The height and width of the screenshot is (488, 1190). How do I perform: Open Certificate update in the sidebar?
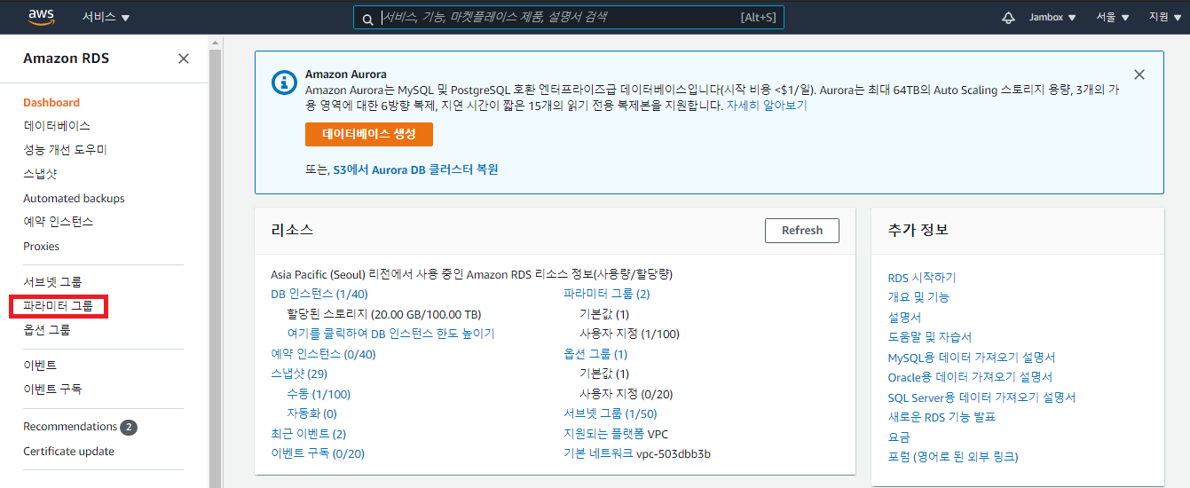(x=68, y=452)
